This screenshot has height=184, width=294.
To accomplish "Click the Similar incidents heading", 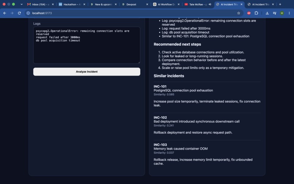I will point(169,76).
